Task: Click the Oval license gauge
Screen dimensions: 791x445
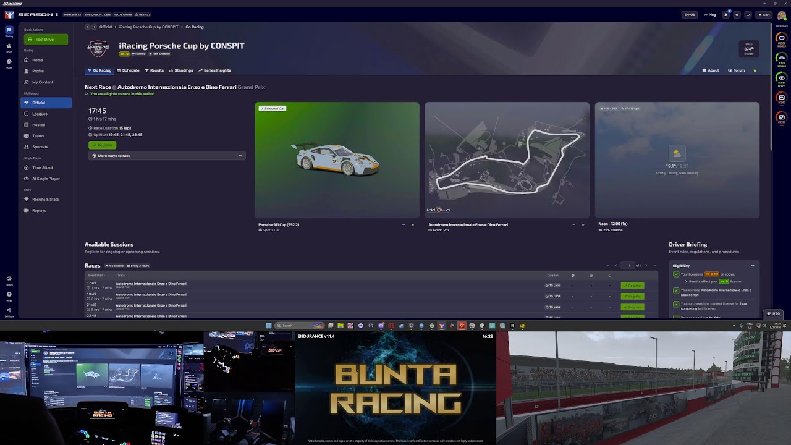Action: coord(781,40)
